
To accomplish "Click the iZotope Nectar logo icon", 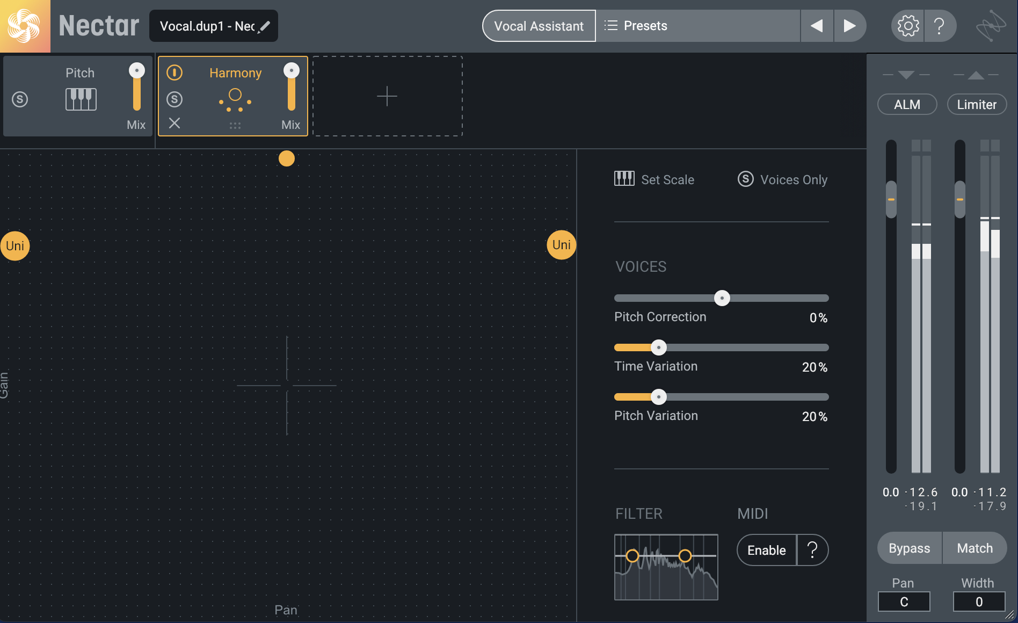I will click(x=25, y=26).
